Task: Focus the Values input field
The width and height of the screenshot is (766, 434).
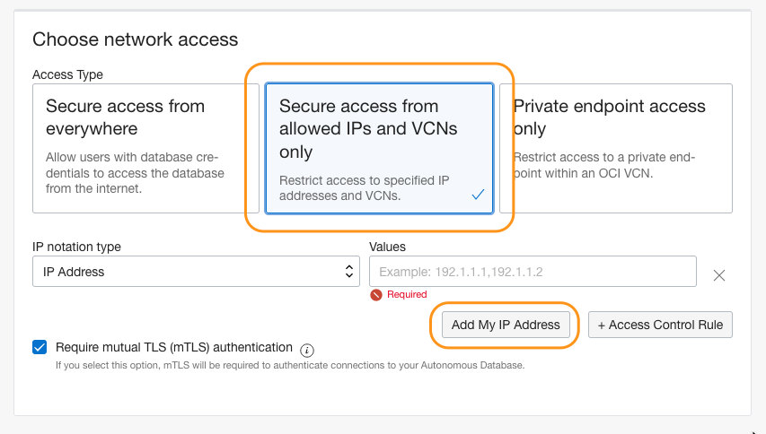Action: click(533, 272)
